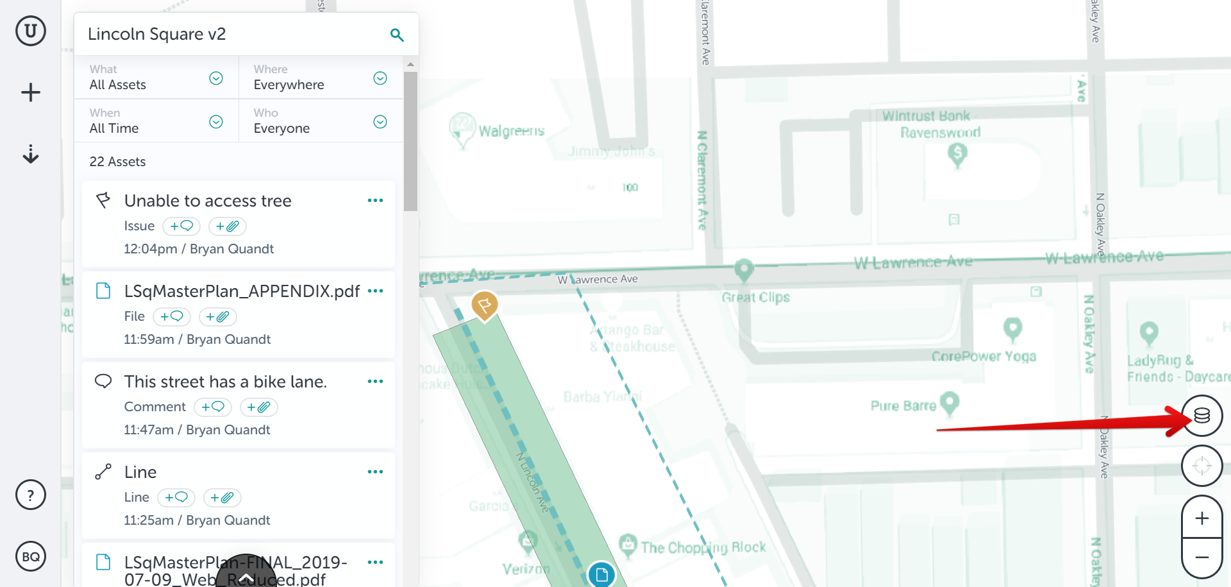The width and height of the screenshot is (1231, 587).
Task: Click the file icon of LSqMasterPlan_APPENDIX.pdf
Action: (x=103, y=291)
